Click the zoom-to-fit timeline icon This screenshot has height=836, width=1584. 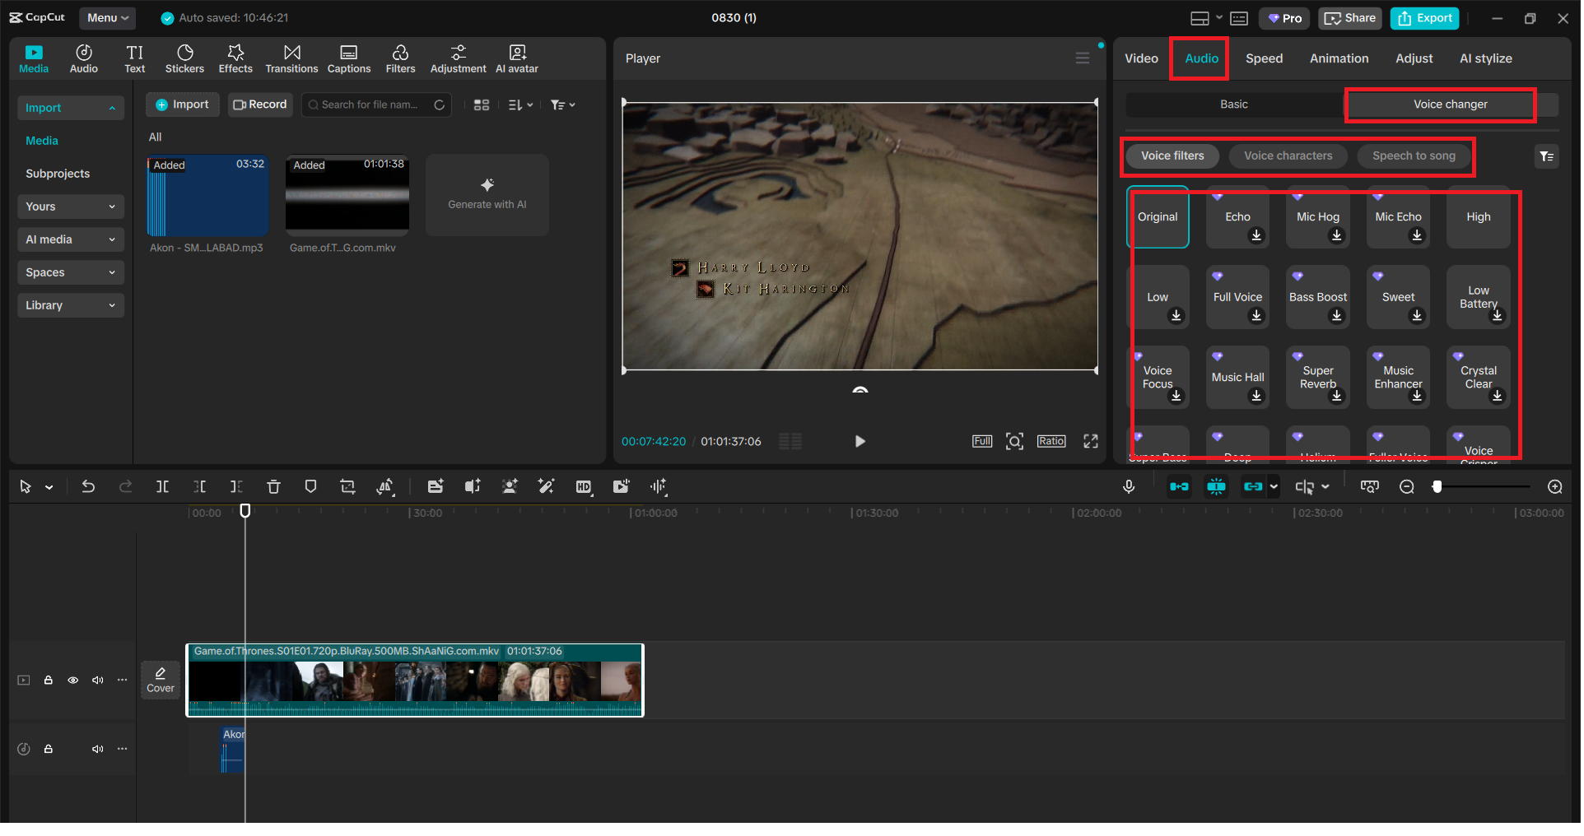[x=1370, y=487]
